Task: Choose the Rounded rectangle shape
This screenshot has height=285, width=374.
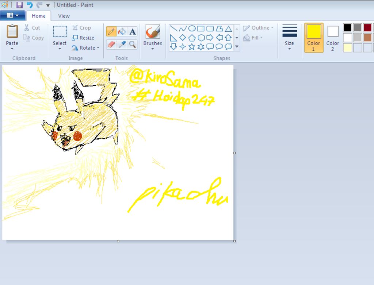Action: pos(210,28)
